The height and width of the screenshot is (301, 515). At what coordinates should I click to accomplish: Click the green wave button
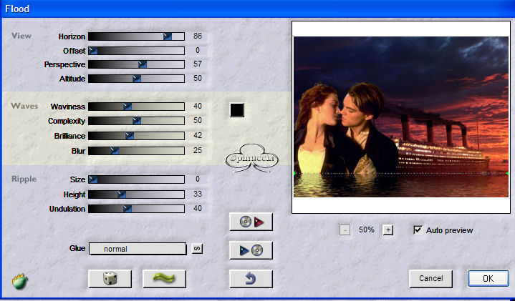pyautogui.click(x=164, y=279)
